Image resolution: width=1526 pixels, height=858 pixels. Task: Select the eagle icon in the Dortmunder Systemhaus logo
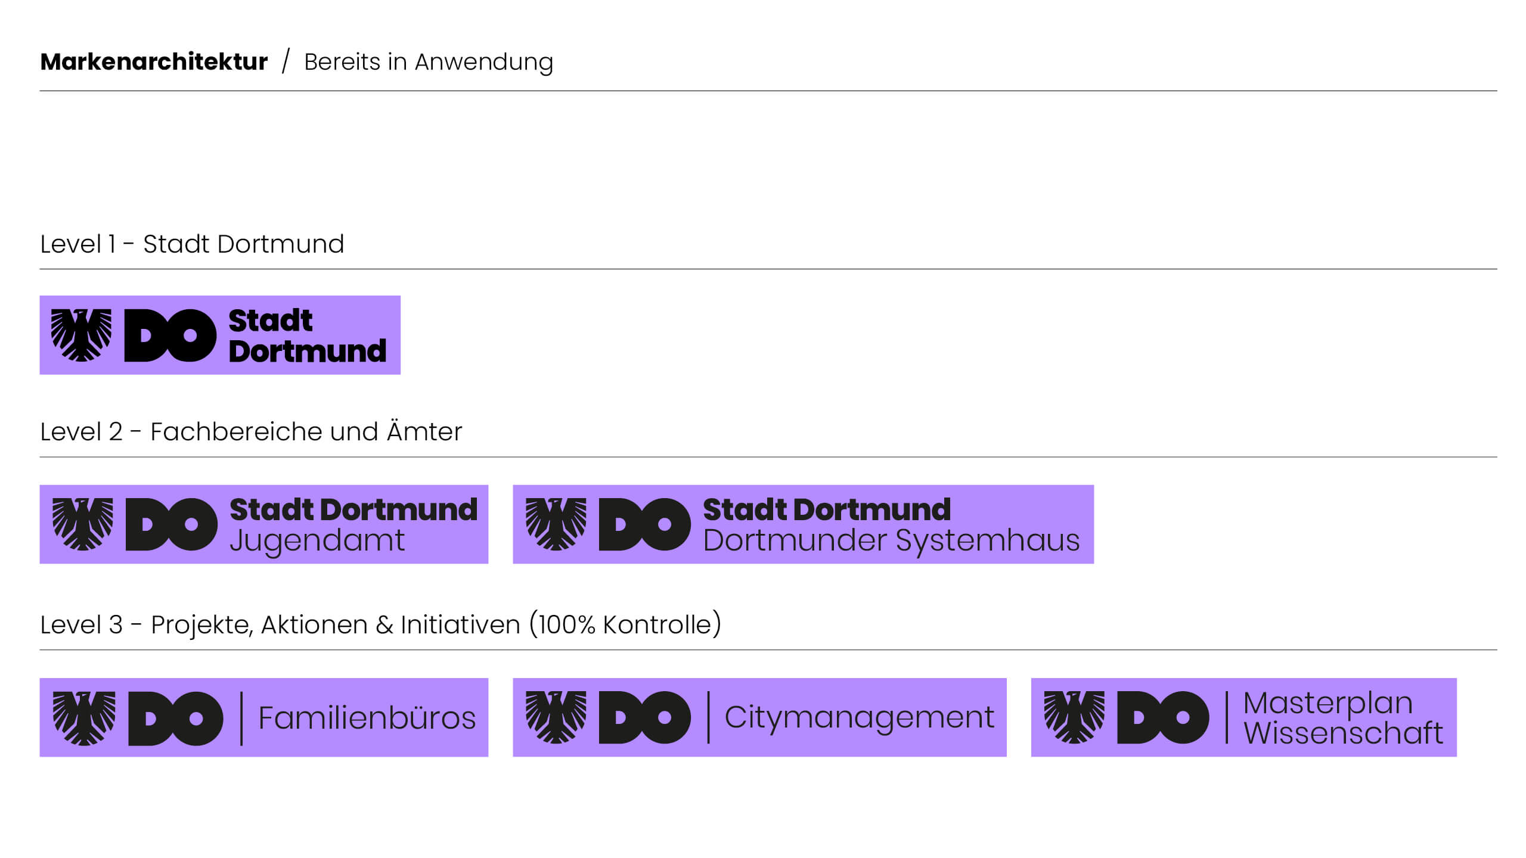(x=556, y=524)
